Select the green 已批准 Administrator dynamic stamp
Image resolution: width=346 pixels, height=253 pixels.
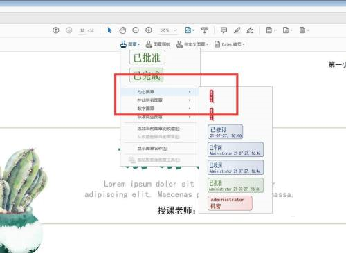[235, 185]
